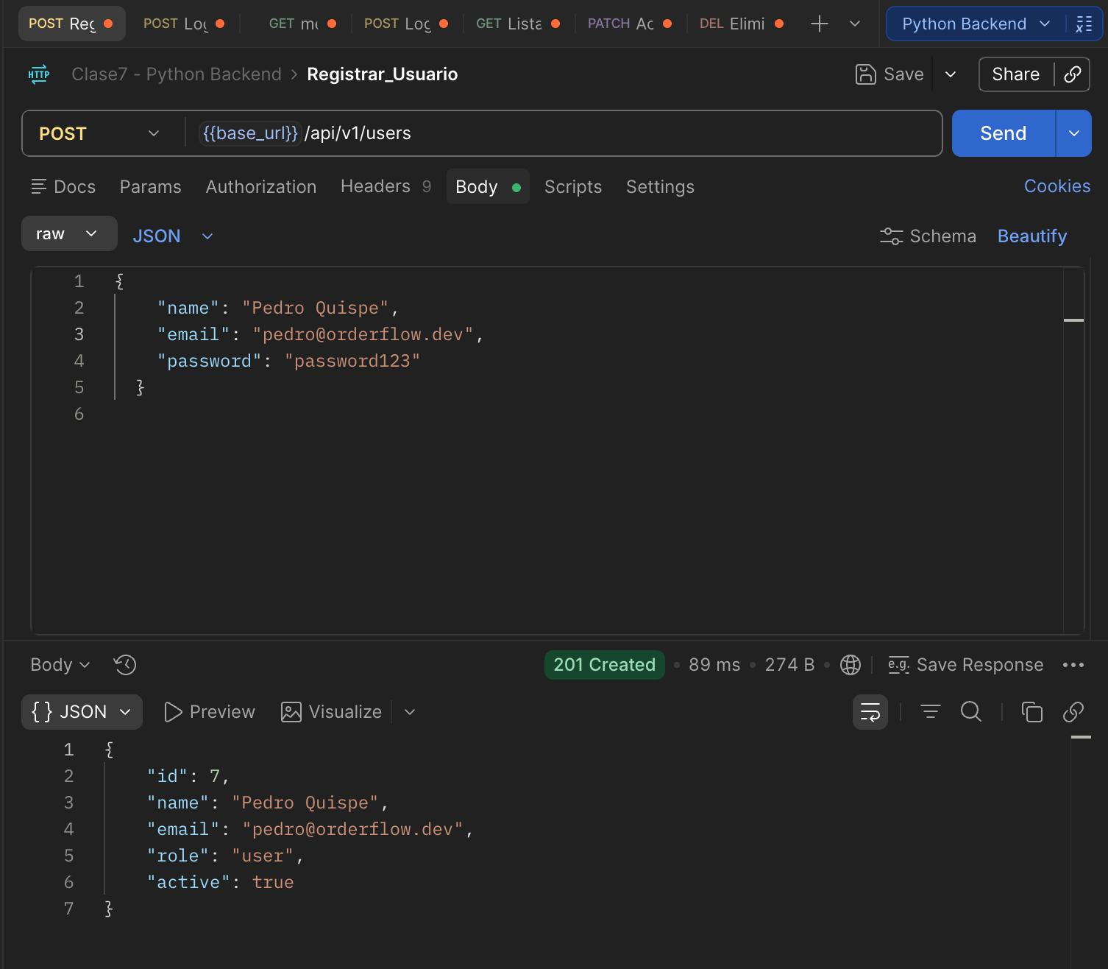Open the HTTP method POST dropdown
1108x969 pixels.
[x=99, y=133]
